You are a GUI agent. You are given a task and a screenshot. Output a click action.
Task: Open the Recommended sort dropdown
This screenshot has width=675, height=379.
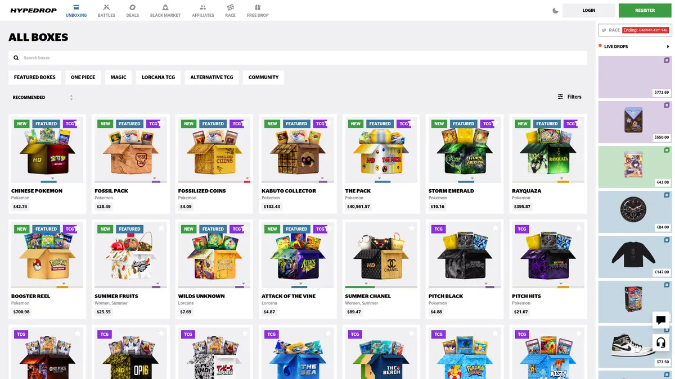[43, 98]
